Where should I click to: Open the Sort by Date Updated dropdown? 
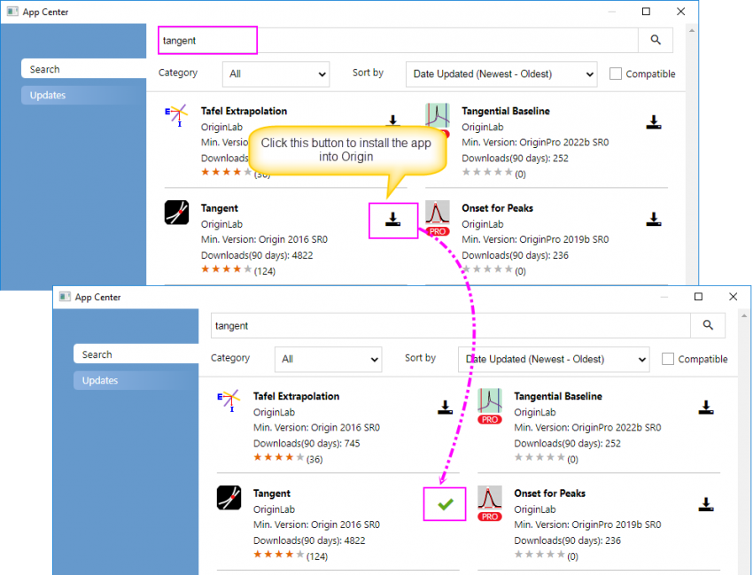(501, 74)
